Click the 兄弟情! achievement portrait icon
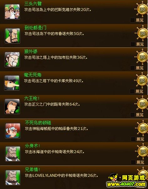148x189 pixels. click(x=13, y=177)
